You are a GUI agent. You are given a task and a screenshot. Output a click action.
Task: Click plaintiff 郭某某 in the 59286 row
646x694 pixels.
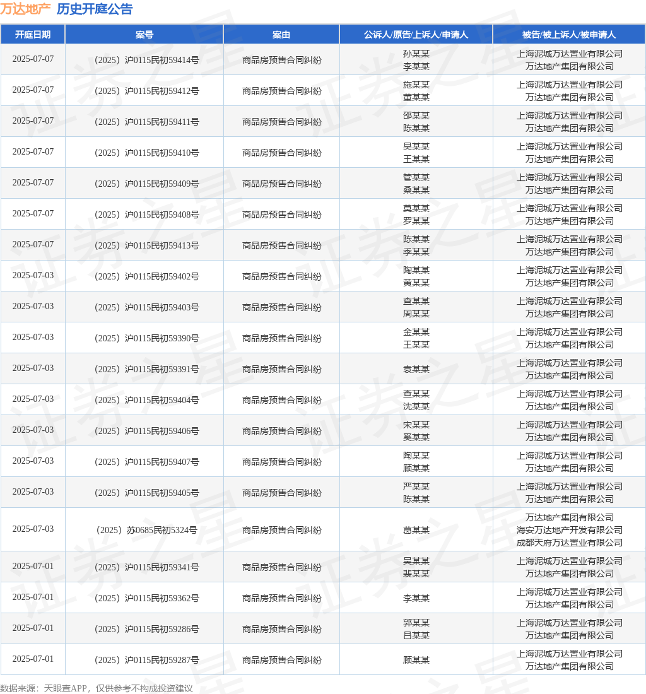416,623
